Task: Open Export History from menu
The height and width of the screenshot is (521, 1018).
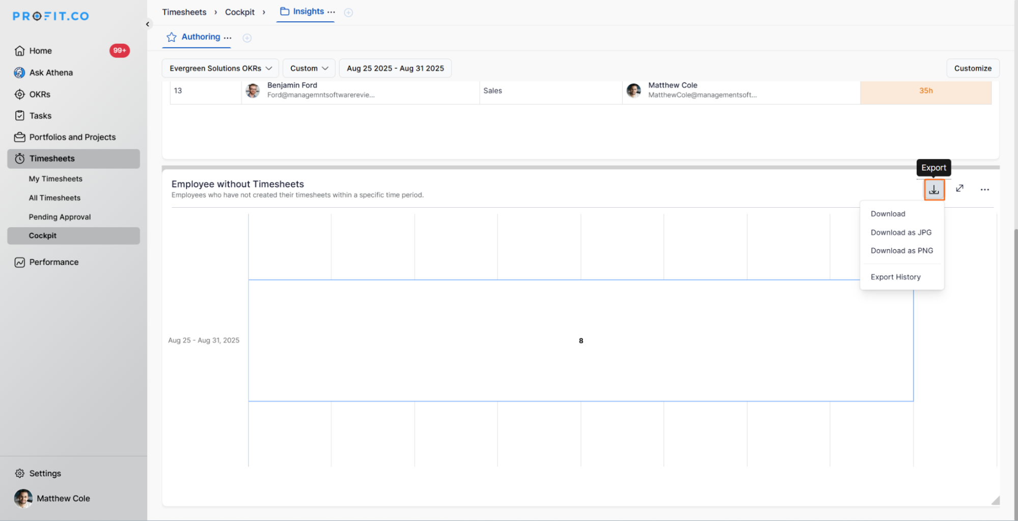Action: pos(895,277)
